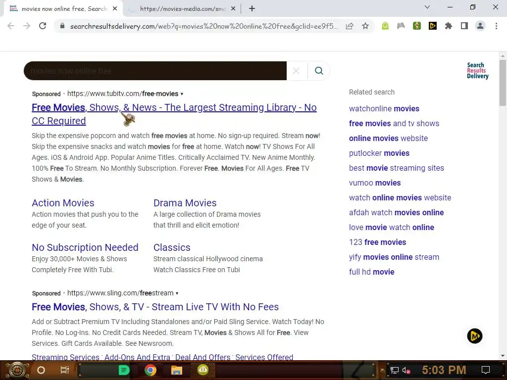Click the vertical scrollbar thumb

[503, 83]
